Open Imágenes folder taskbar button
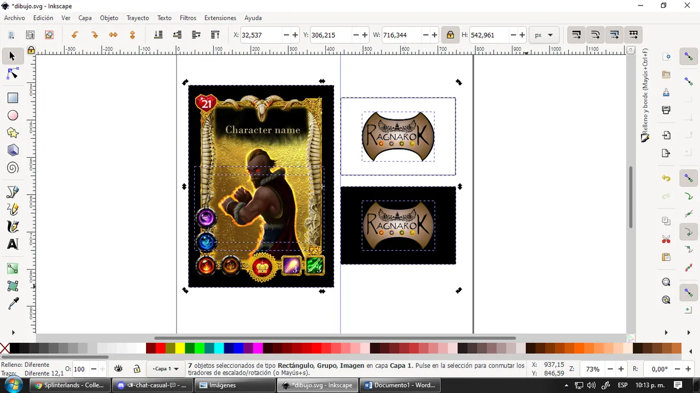 point(234,385)
